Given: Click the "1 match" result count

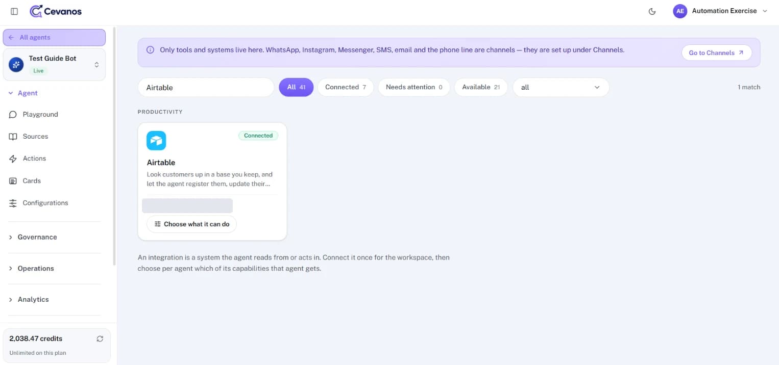Looking at the screenshot, I should coord(749,87).
